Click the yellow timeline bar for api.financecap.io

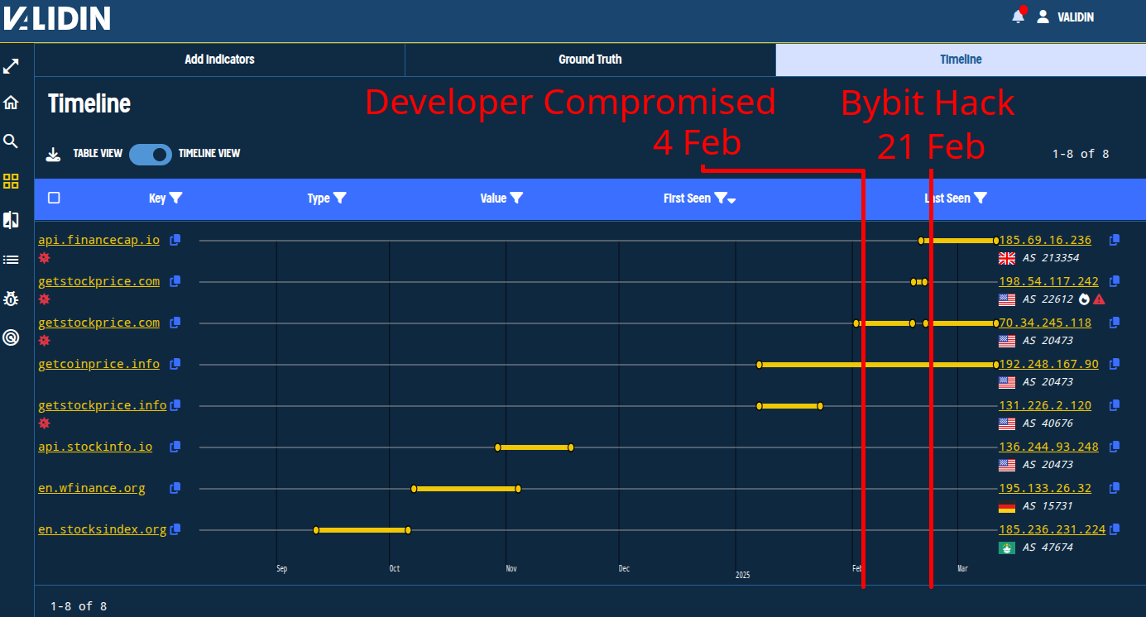click(x=958, y=241)
